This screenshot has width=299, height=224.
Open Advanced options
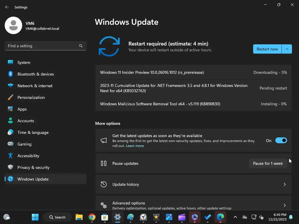pyautogui.click(x=193, y=203)
